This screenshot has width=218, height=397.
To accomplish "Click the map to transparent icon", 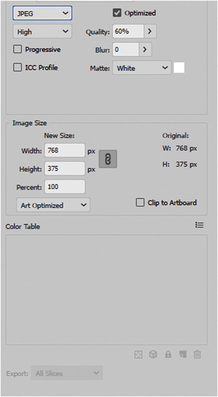I will [138, 355].
